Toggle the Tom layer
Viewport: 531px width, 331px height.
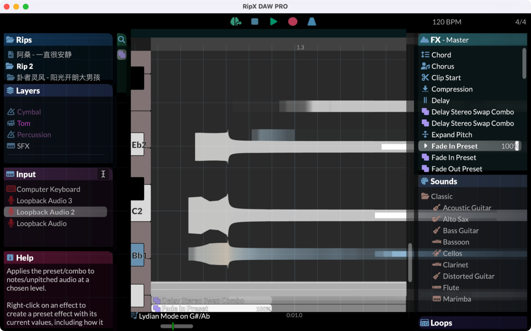[19, 123]
